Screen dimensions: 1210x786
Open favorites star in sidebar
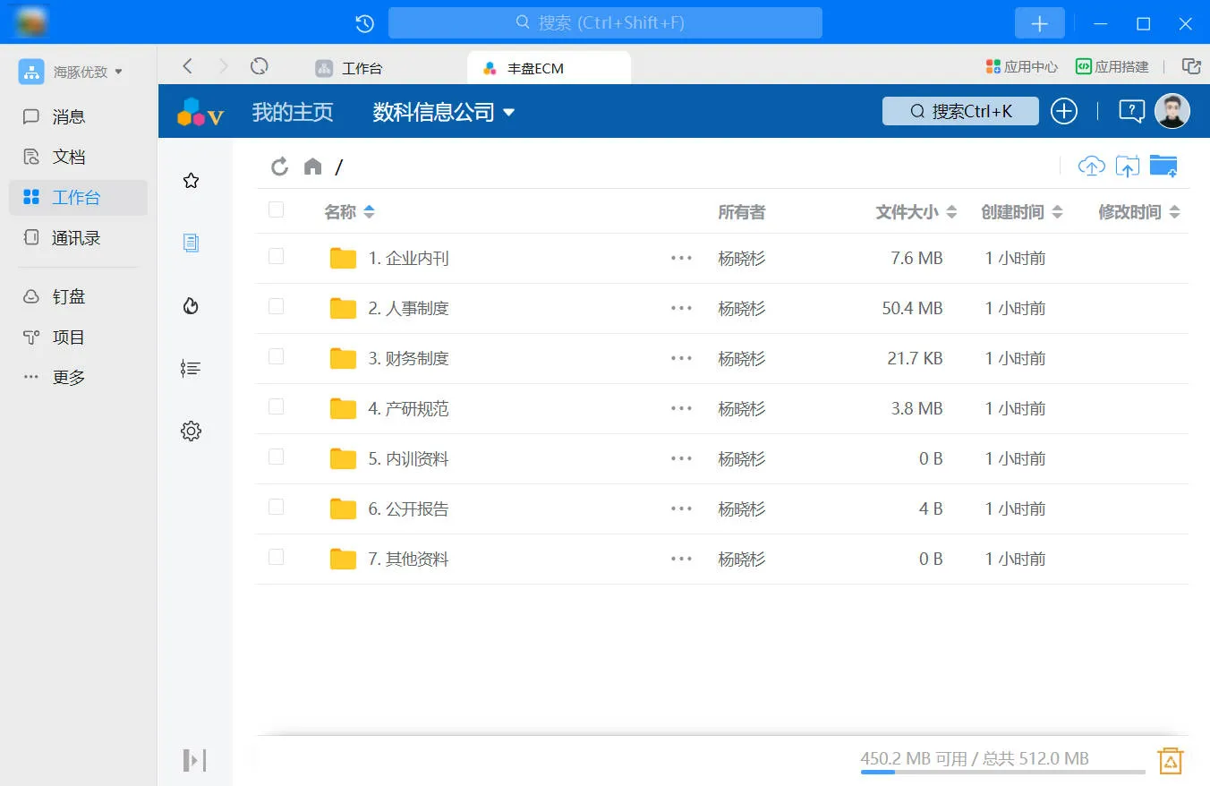coord(191,181)
